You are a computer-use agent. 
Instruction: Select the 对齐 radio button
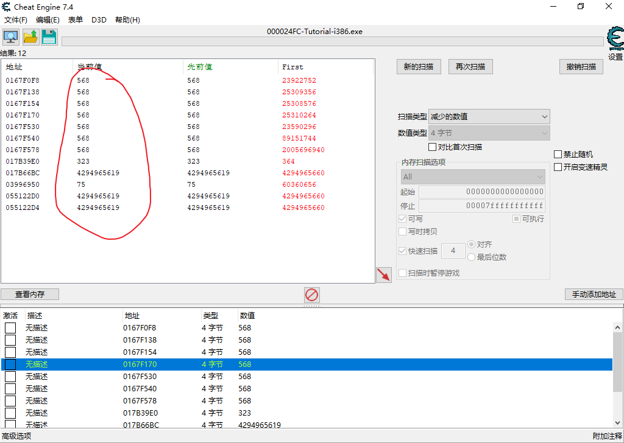point(472,245)
